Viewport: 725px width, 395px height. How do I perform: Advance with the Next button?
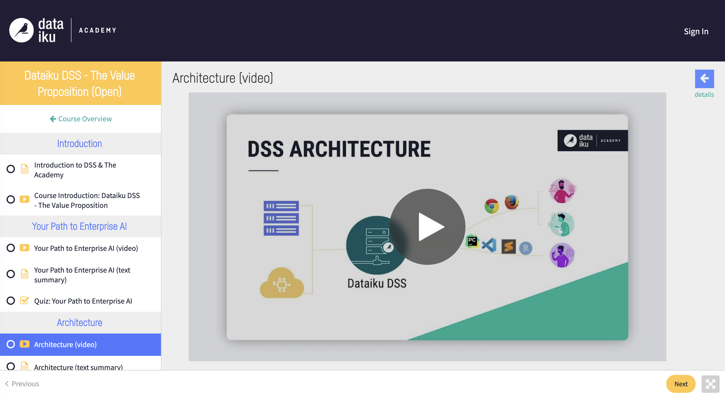tap(680, 384)
